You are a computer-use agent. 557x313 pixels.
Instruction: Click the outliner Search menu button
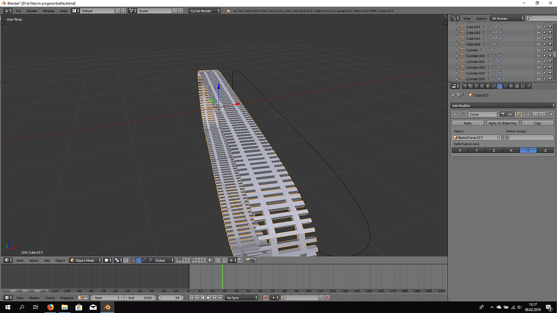(481, 18)
